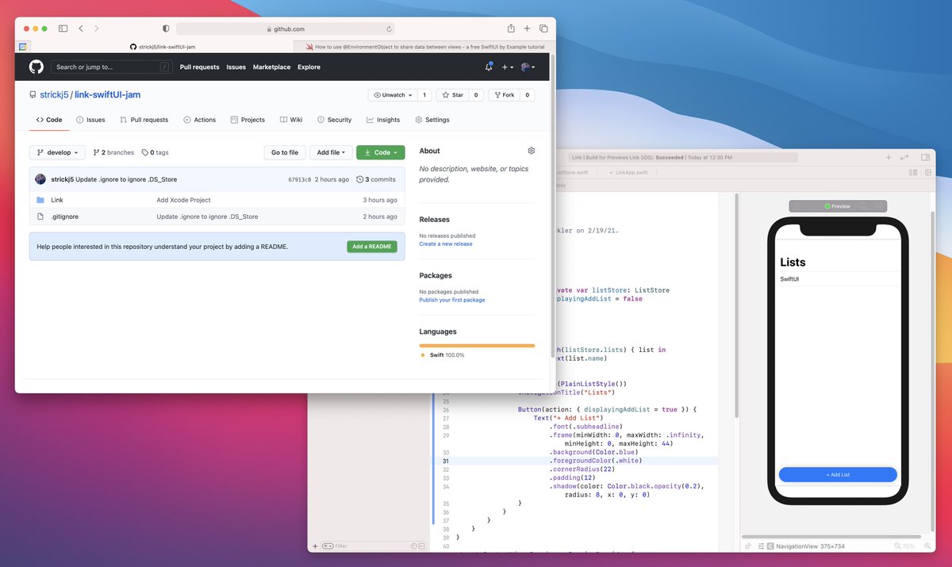Click the add plus in Xcode navigator footer

pos(315,546)
